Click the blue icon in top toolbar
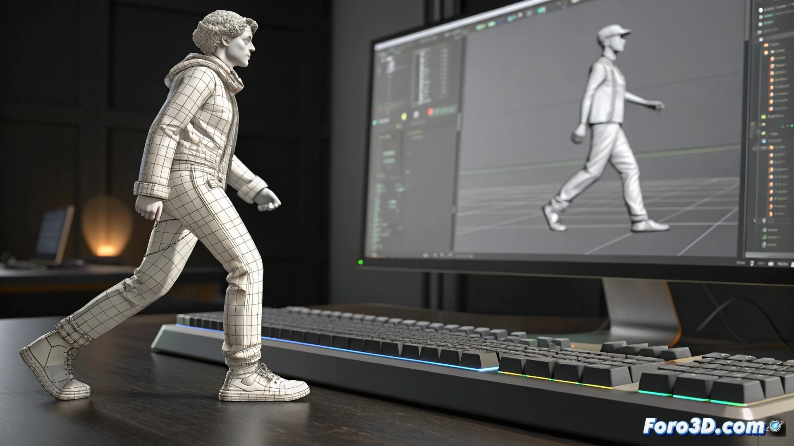The image size is (794, 446). tap(500, 22)
